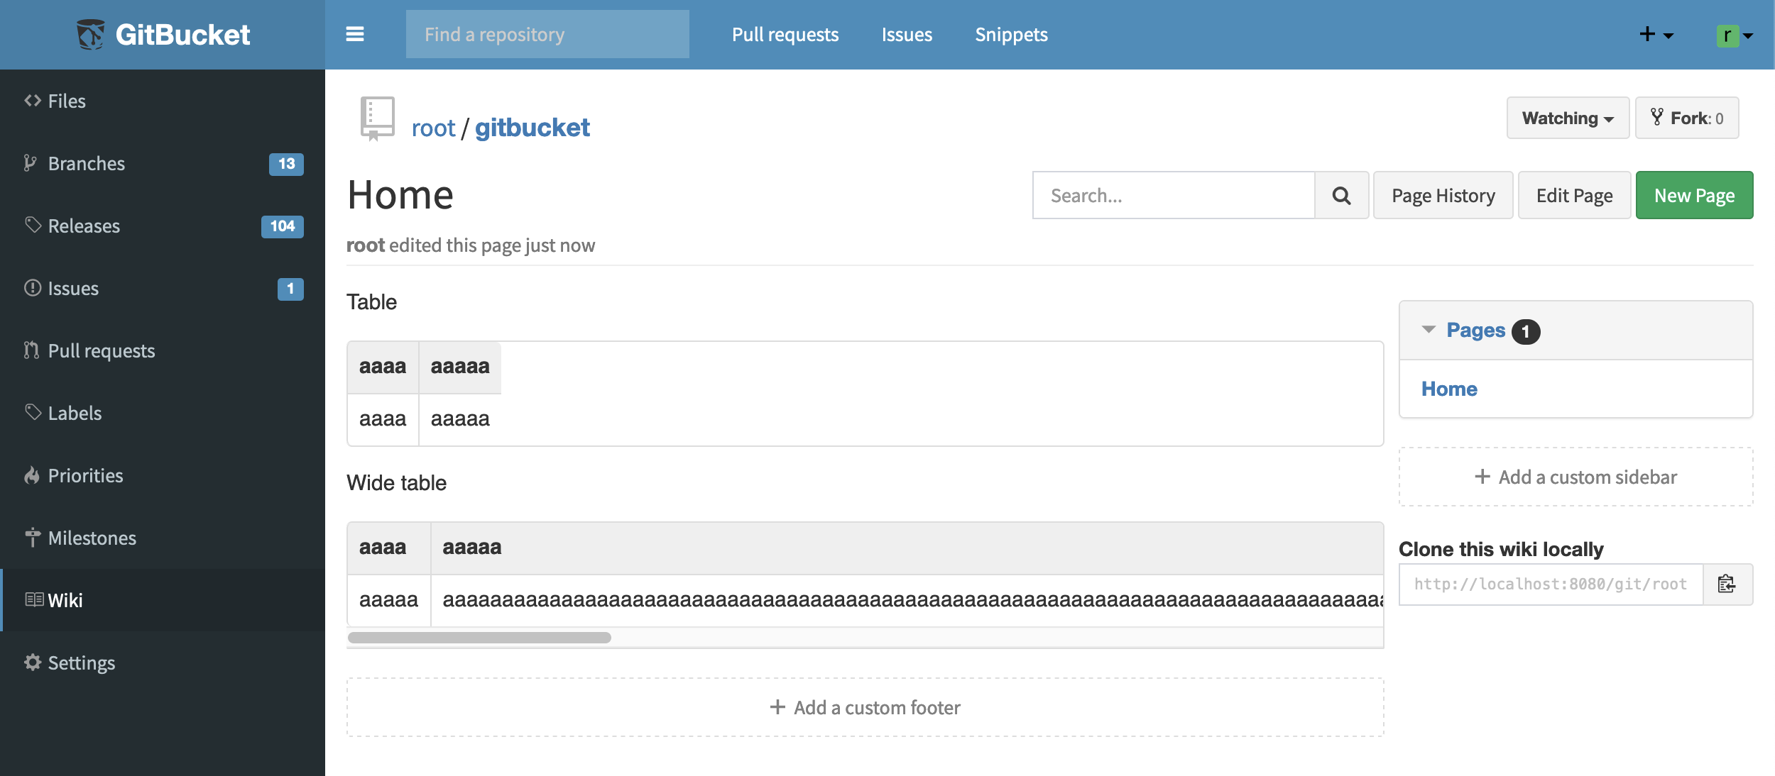The width and height of the screenshot is (1775, 776).
Task: Click the Settings gear sidebar icon
Action: [x=33, y=660]
